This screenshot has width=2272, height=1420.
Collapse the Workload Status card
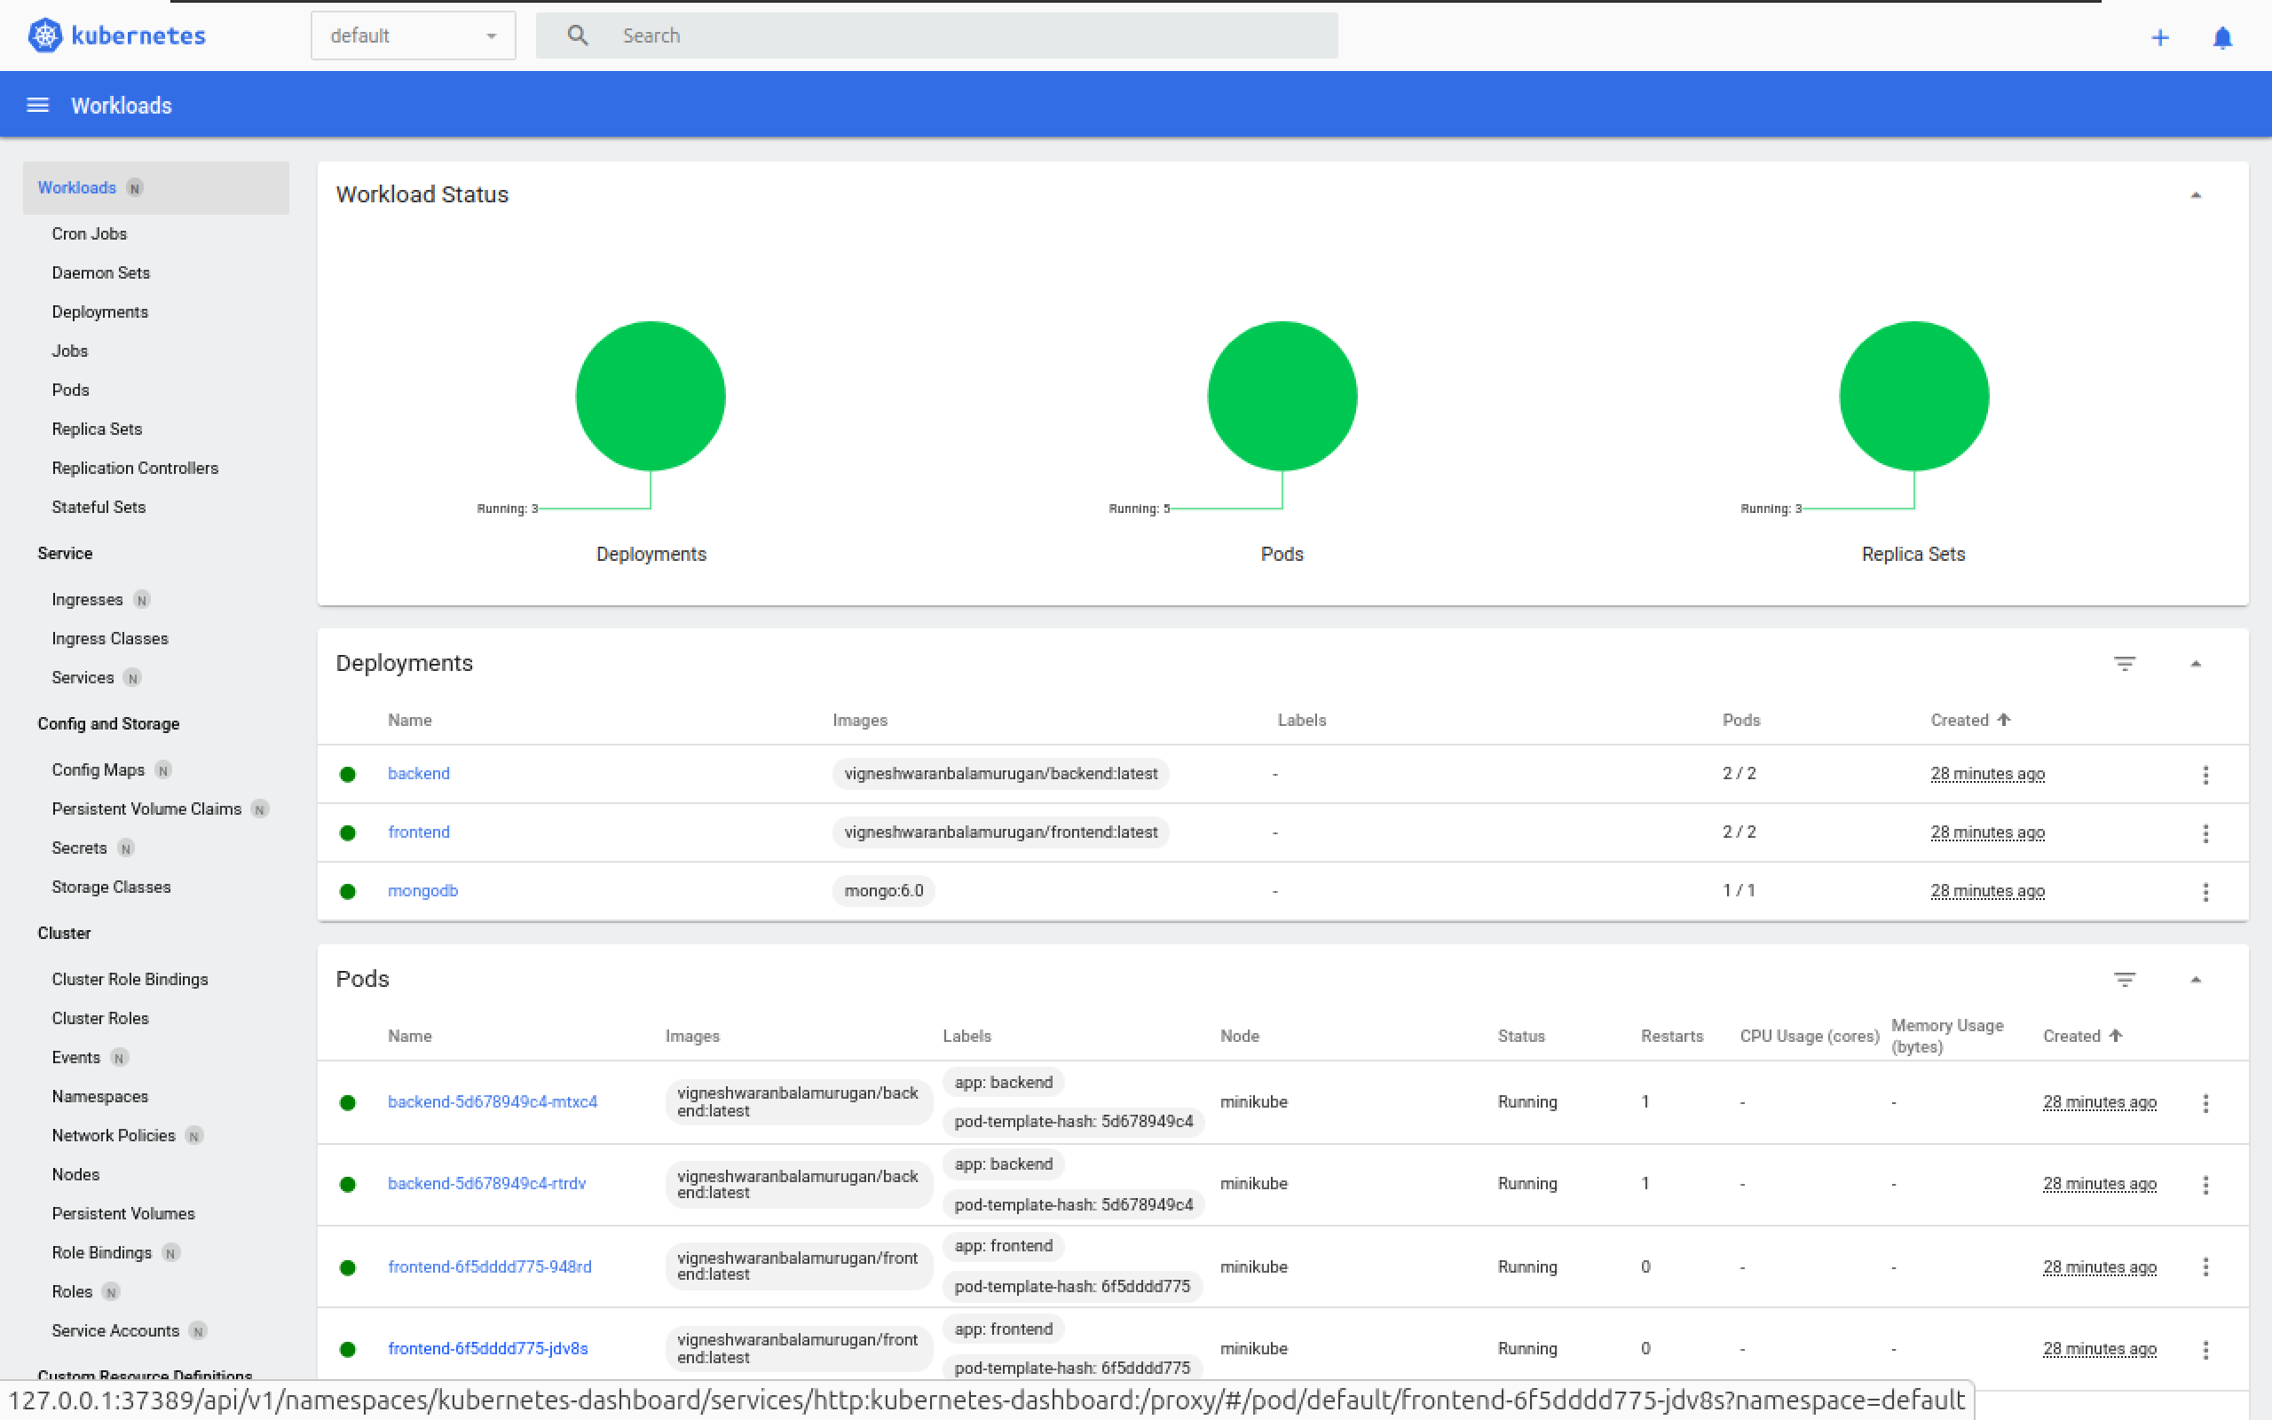coord(2195,195)
